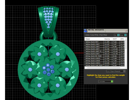The height and width of the screenshot is (100, 134).
Task: Select the Yellow Gold:18KY R... row
Action: pos(105,51)
